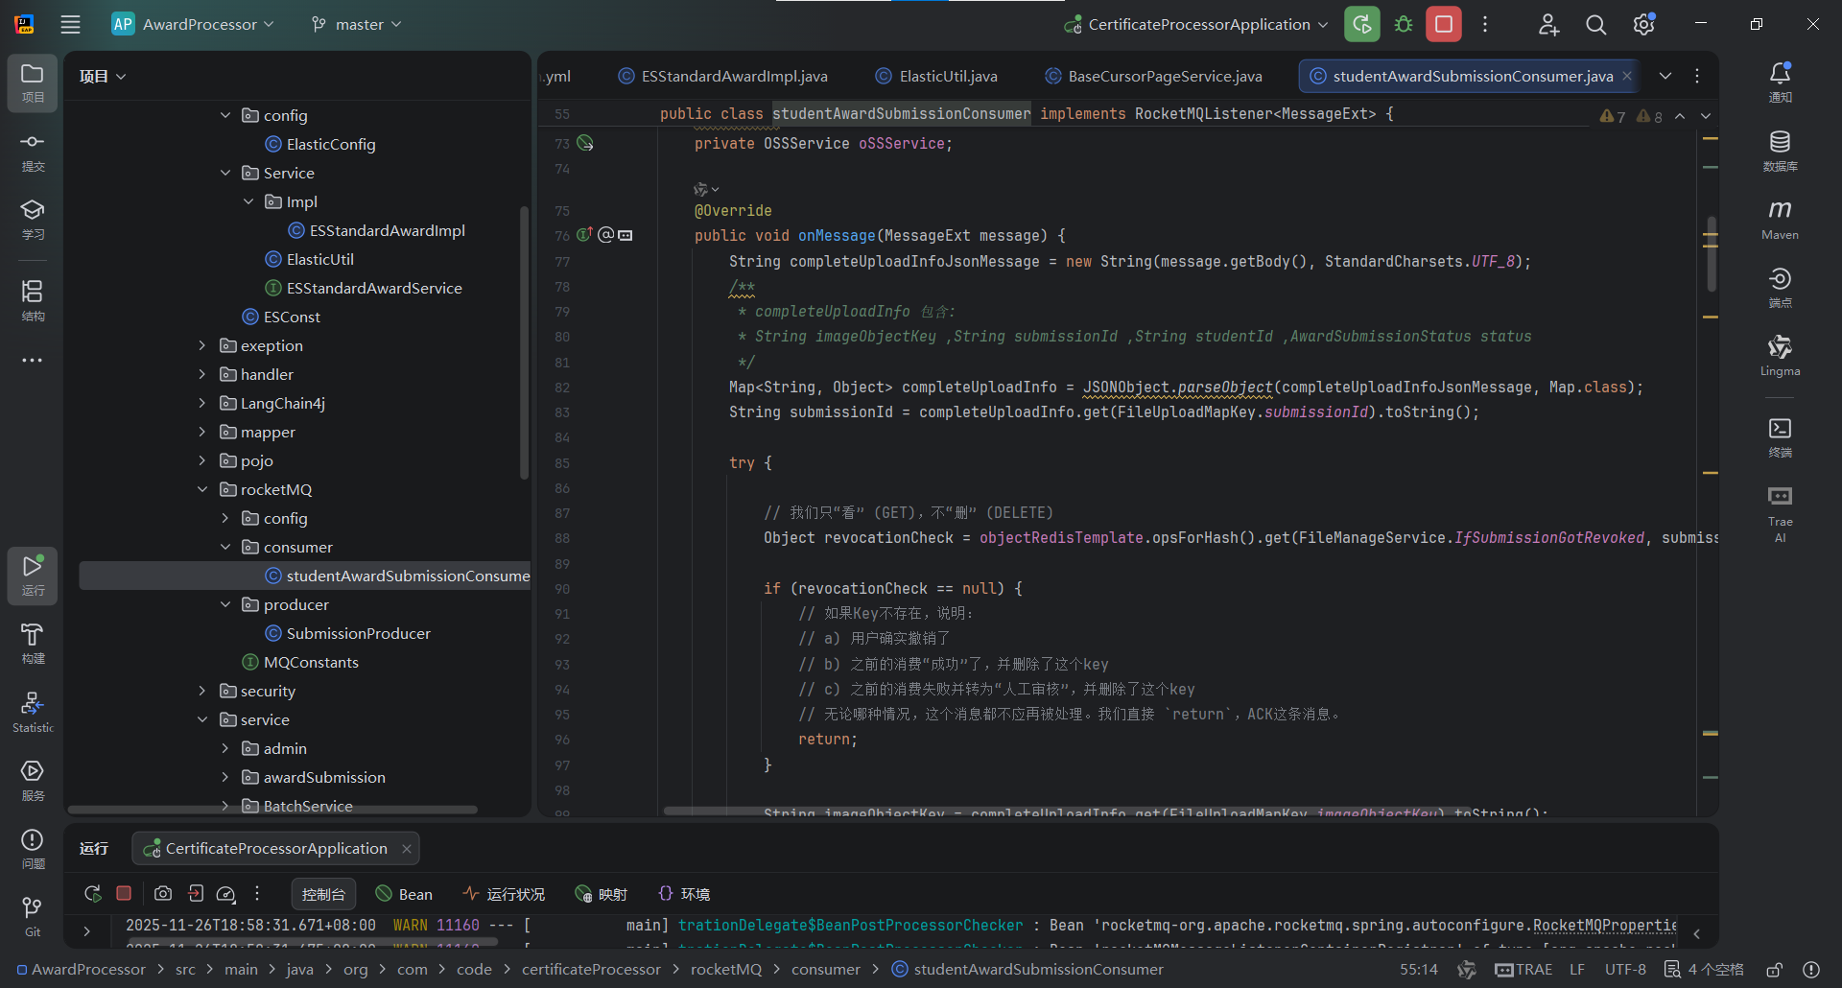Collapse the producer folder
This screenshot has width=1842, height=988.
tap(225, 604)
